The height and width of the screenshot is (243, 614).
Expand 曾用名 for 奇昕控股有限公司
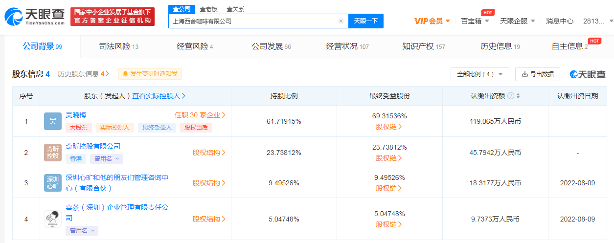[107, 159]
